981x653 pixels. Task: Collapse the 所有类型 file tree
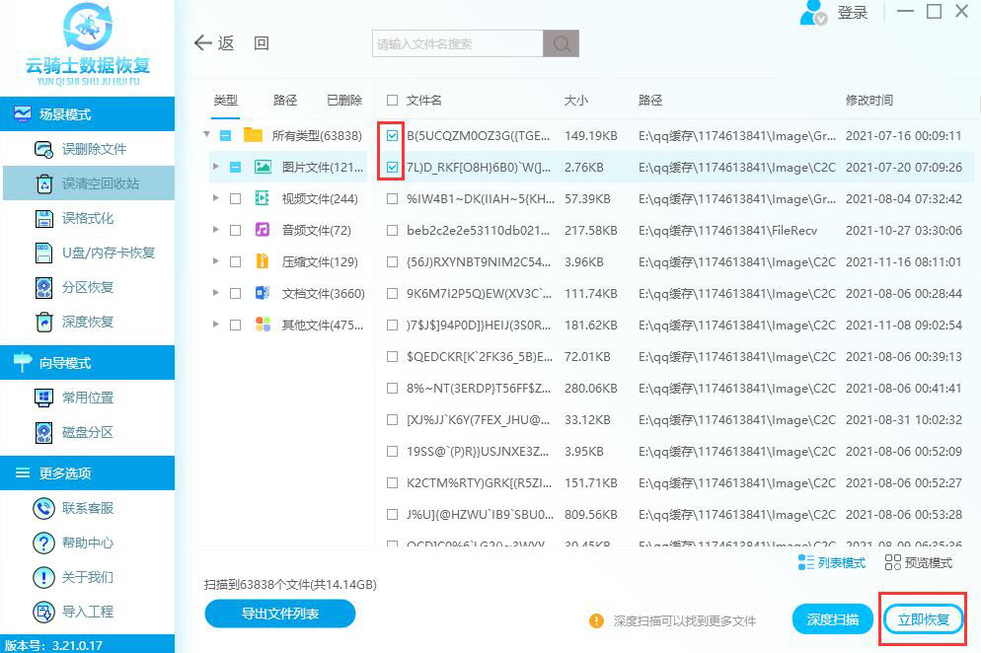(206, 133)
